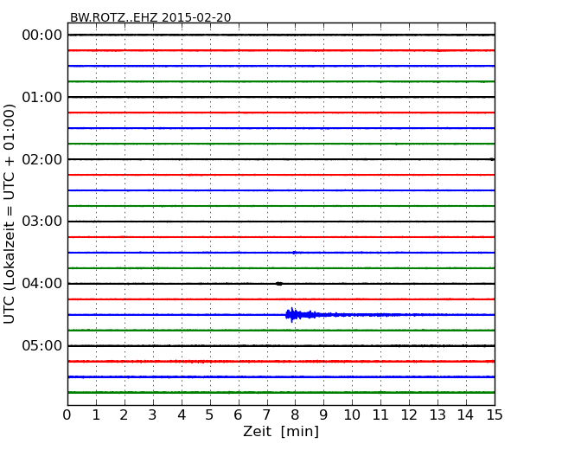Viewport: 562px width, 450px height.
Task: Click x-axis tick label 13
Action: click(437, 415)
